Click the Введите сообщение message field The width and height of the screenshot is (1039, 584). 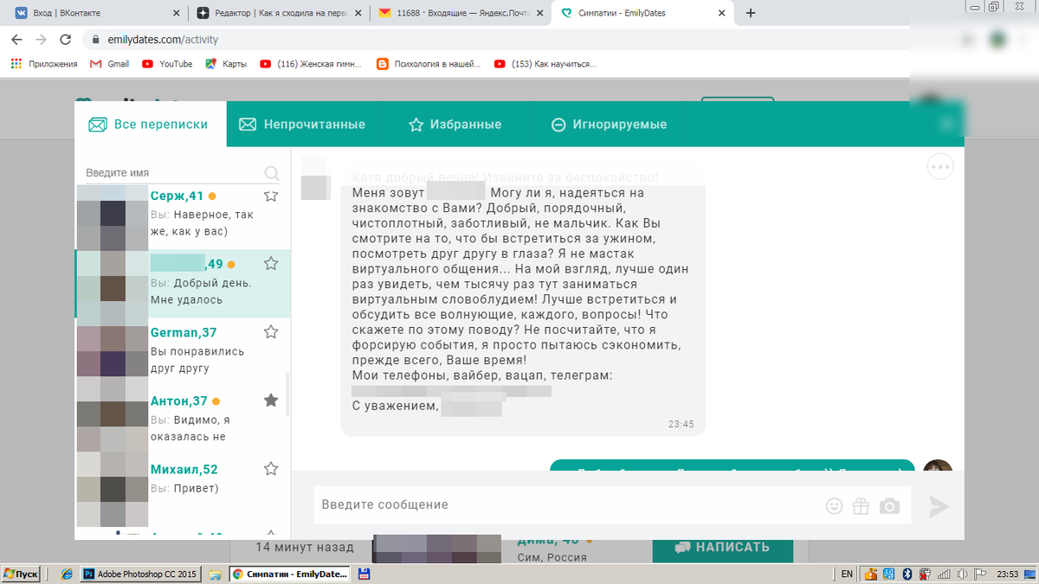point(567,504)
